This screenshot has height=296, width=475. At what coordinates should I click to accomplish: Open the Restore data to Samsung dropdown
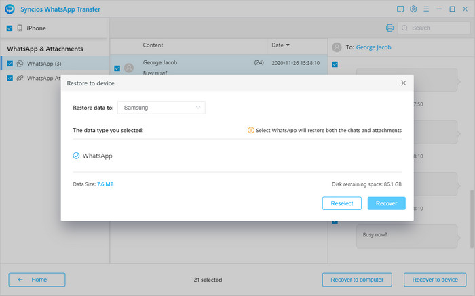[x=161, y=108]
